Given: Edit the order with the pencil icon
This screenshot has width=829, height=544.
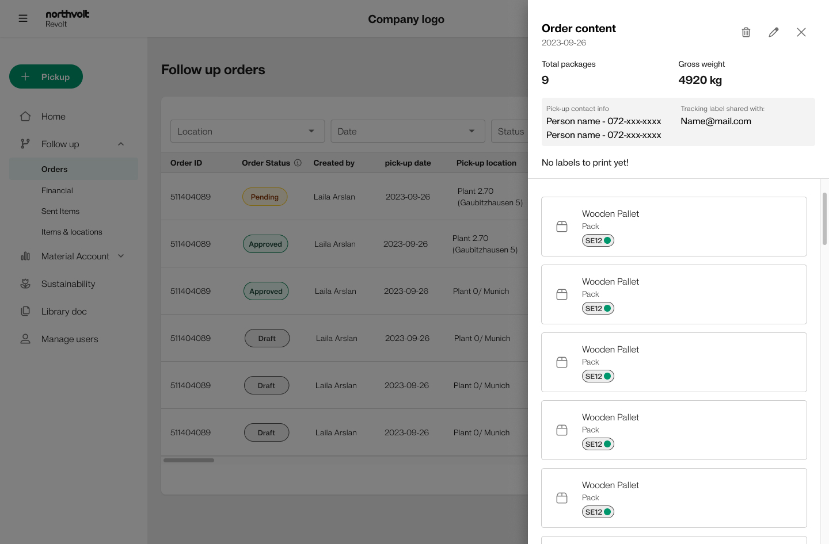Looking at the screenshot, I should (x=774, y=32).
